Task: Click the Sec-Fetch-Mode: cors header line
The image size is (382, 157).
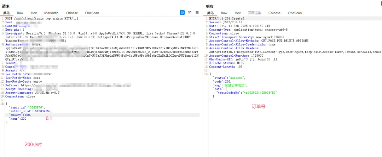Action: coord(23,78)
